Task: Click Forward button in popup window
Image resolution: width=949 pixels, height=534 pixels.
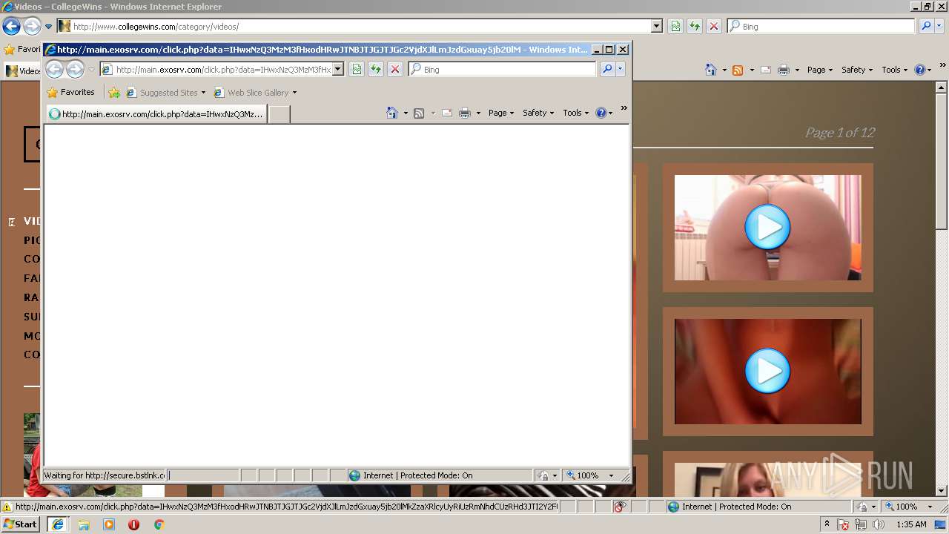Action: click(75, 70)
